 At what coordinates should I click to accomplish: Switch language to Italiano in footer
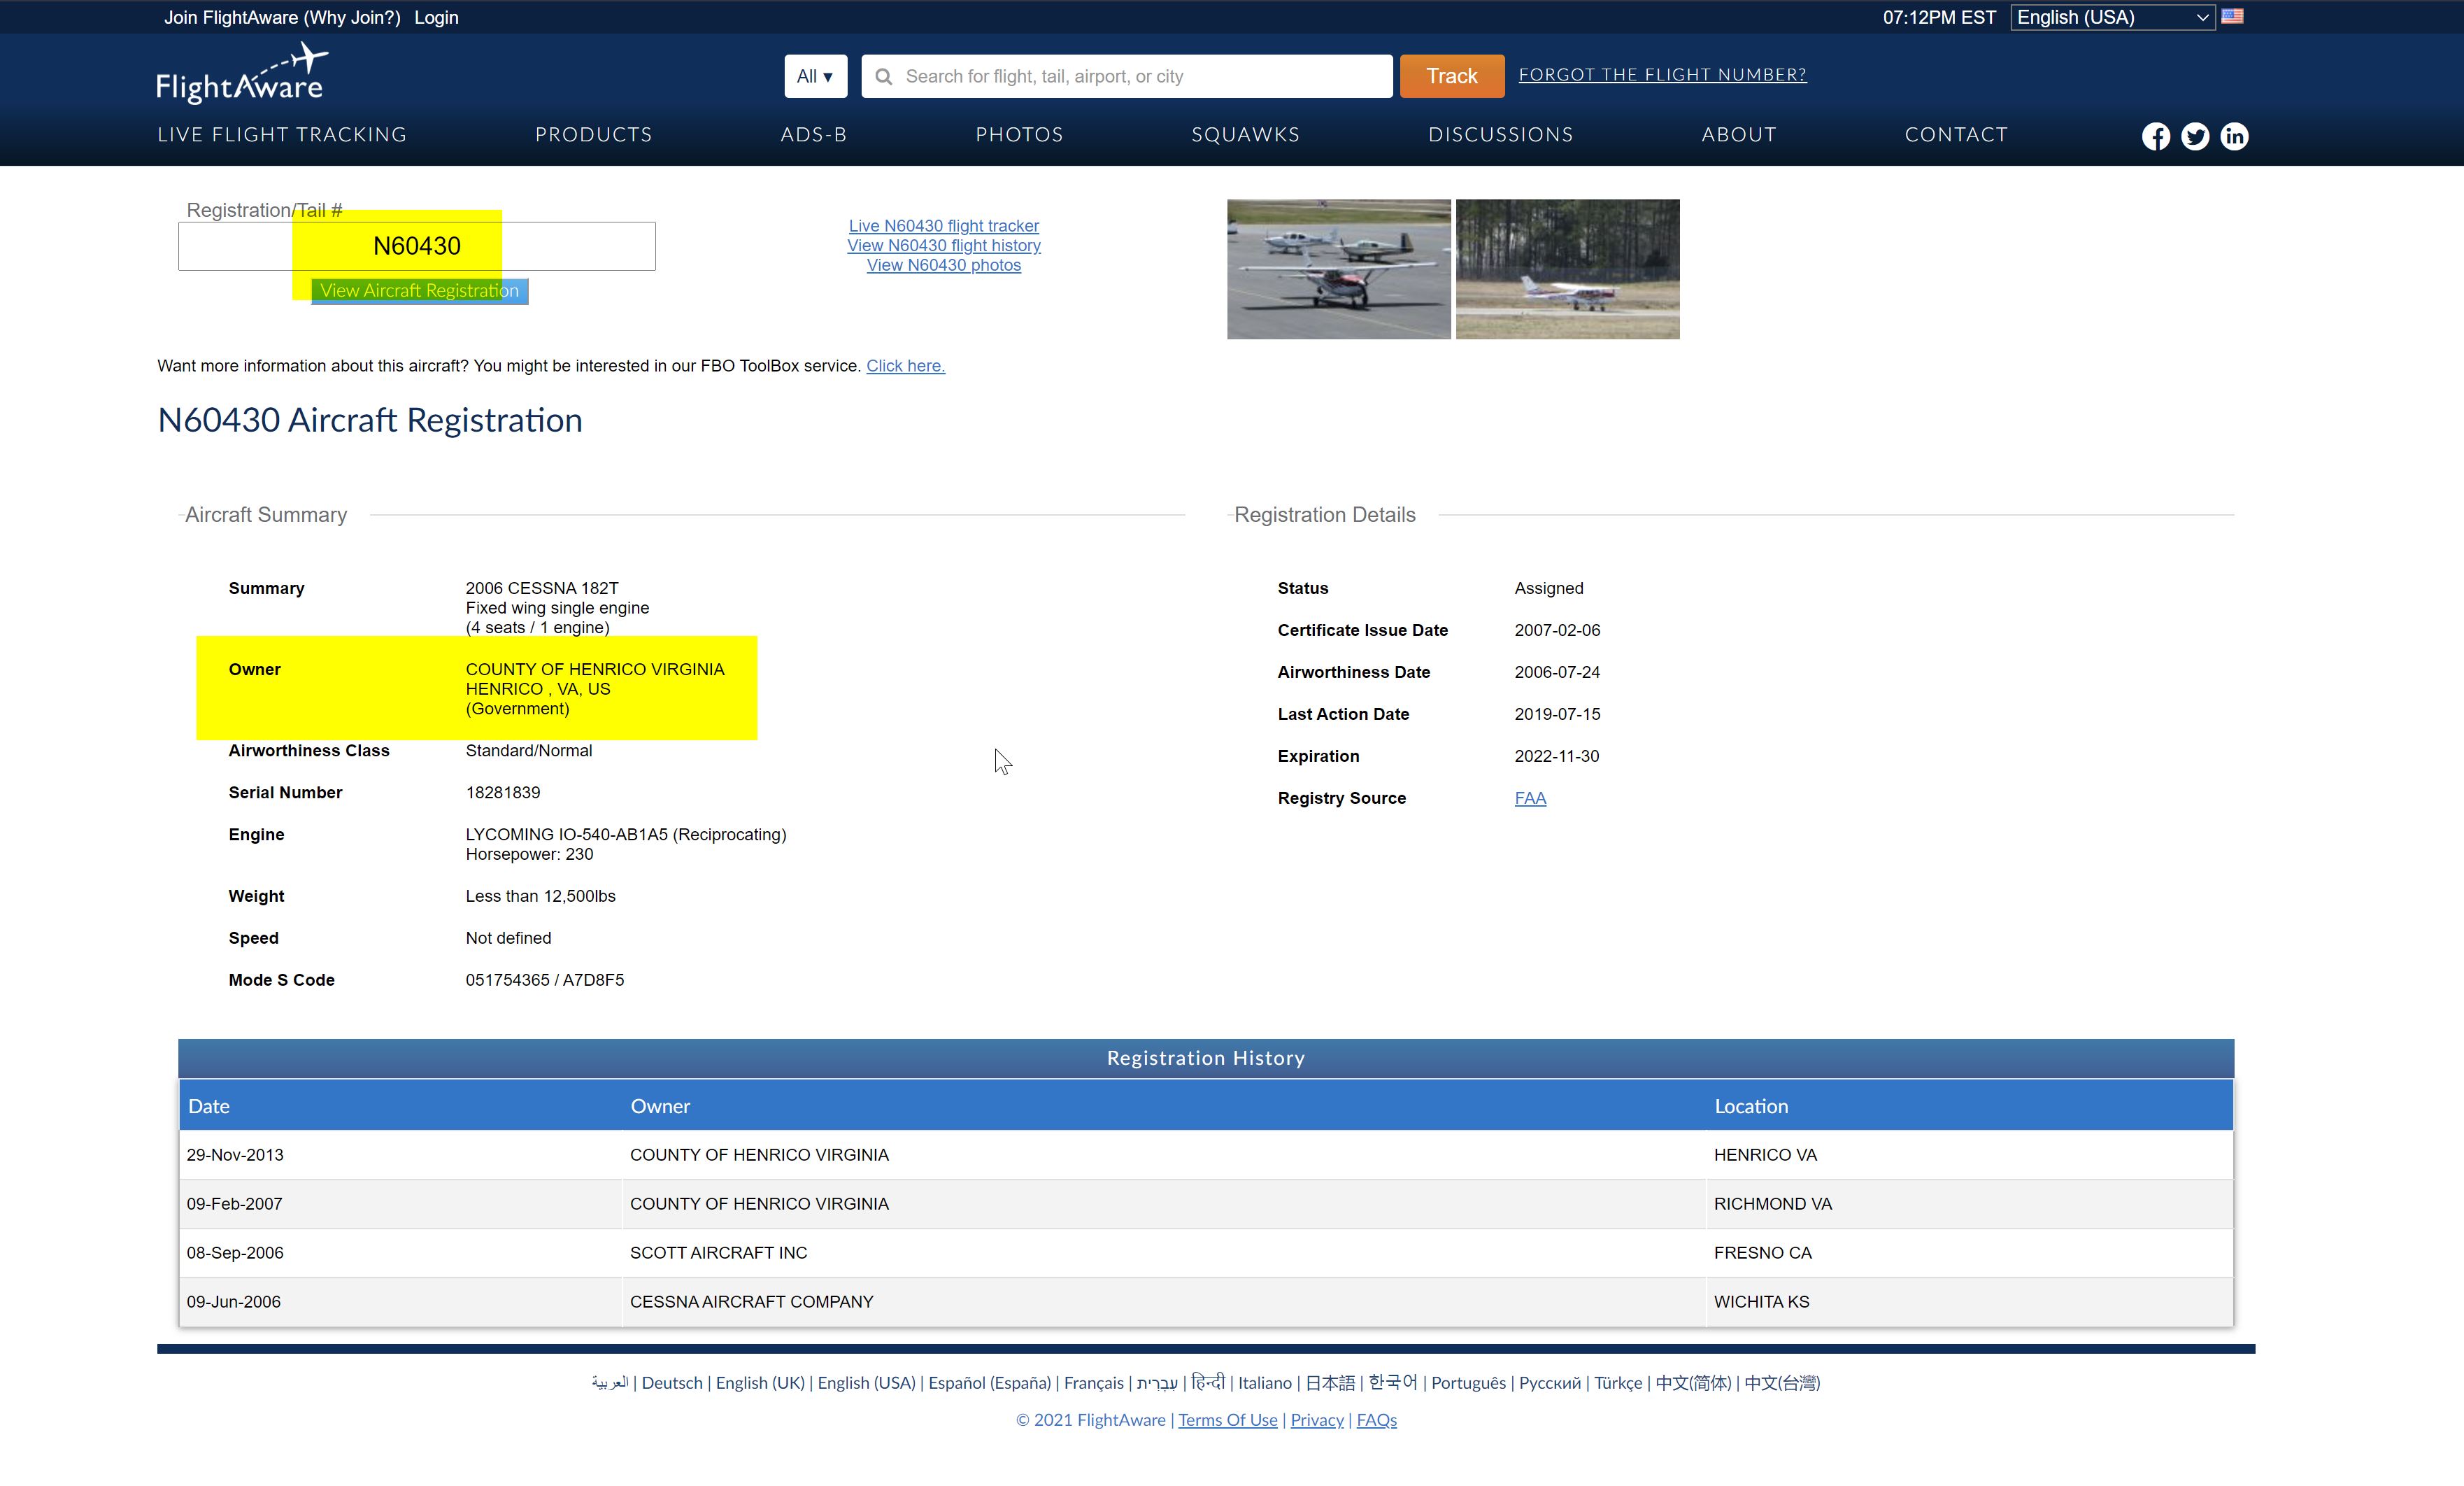click(x=1265, y=1383)
